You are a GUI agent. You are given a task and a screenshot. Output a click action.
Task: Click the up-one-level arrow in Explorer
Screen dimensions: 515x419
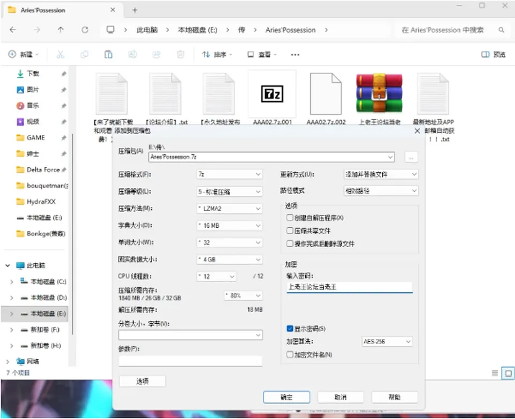tap(61, 30)
